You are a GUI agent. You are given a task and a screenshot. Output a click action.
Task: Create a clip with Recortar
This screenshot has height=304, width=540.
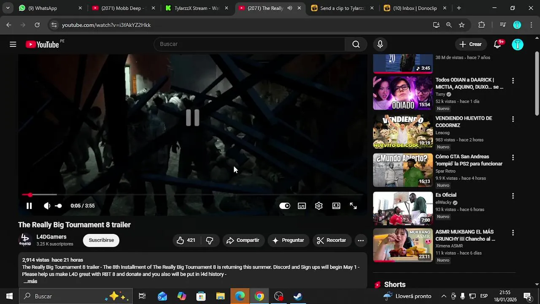pos(332,240)
